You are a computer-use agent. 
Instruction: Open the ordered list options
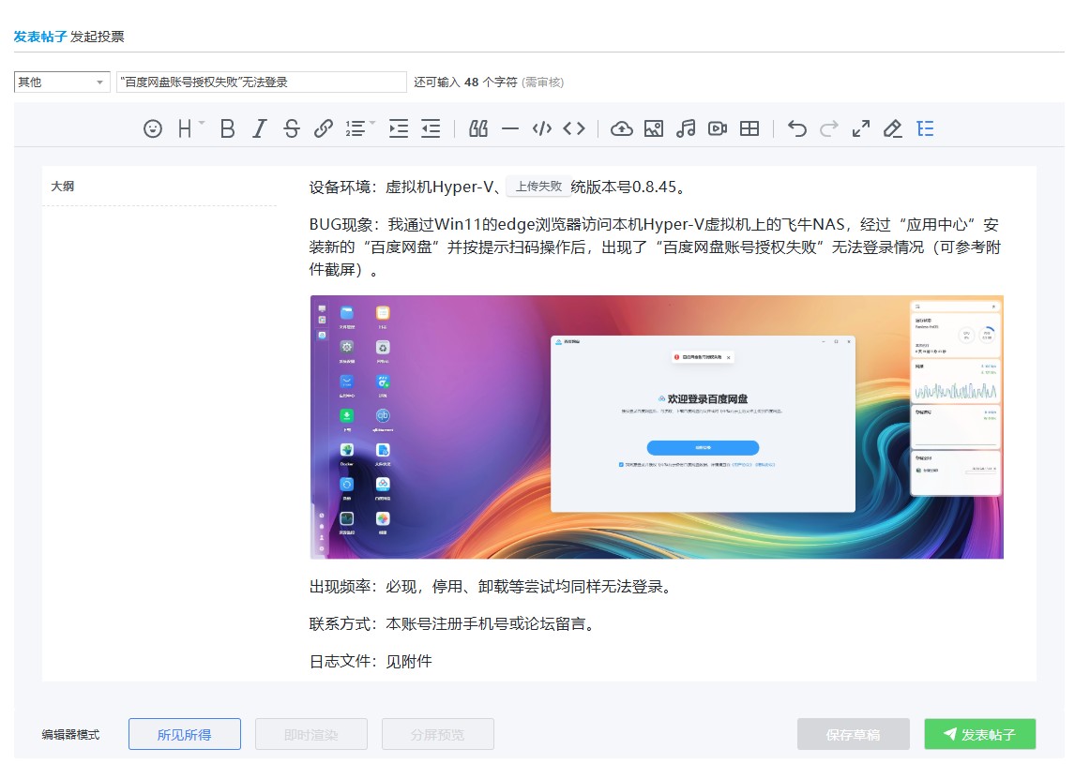pos(359,128)
